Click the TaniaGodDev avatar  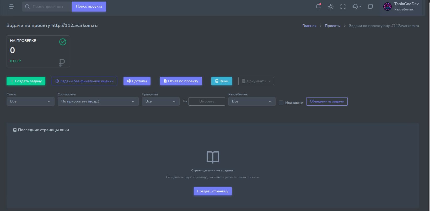point(388,7)
